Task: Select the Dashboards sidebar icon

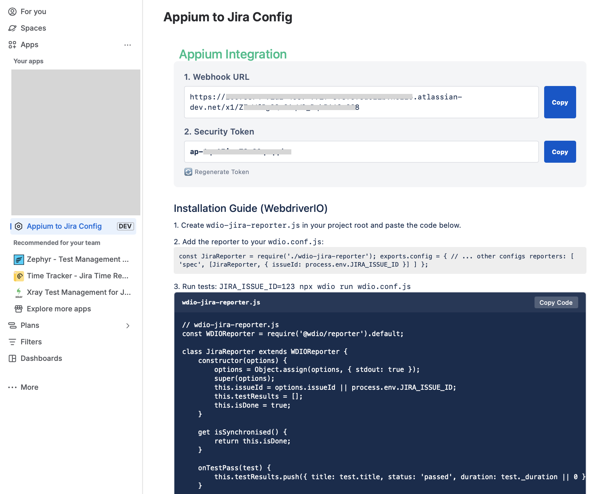Action: [x=13, y=358]
